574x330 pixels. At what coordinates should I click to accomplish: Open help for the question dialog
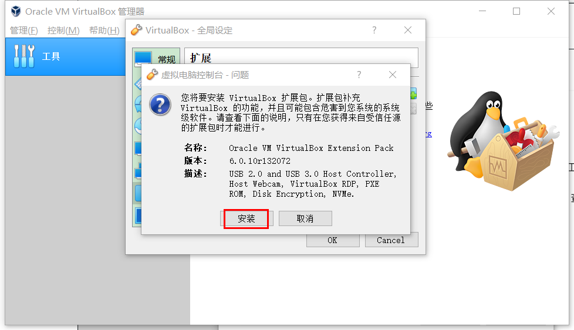point(359,75)
